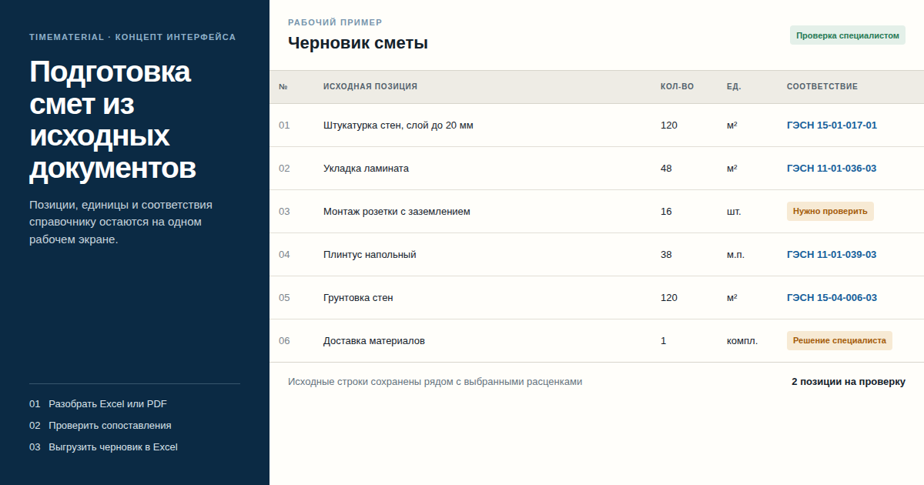Select the 'Монтаж розетки с заземлением' row
The width and height of the screenshot is (924, 485).
pyautogui.click(x=597, y=211)
